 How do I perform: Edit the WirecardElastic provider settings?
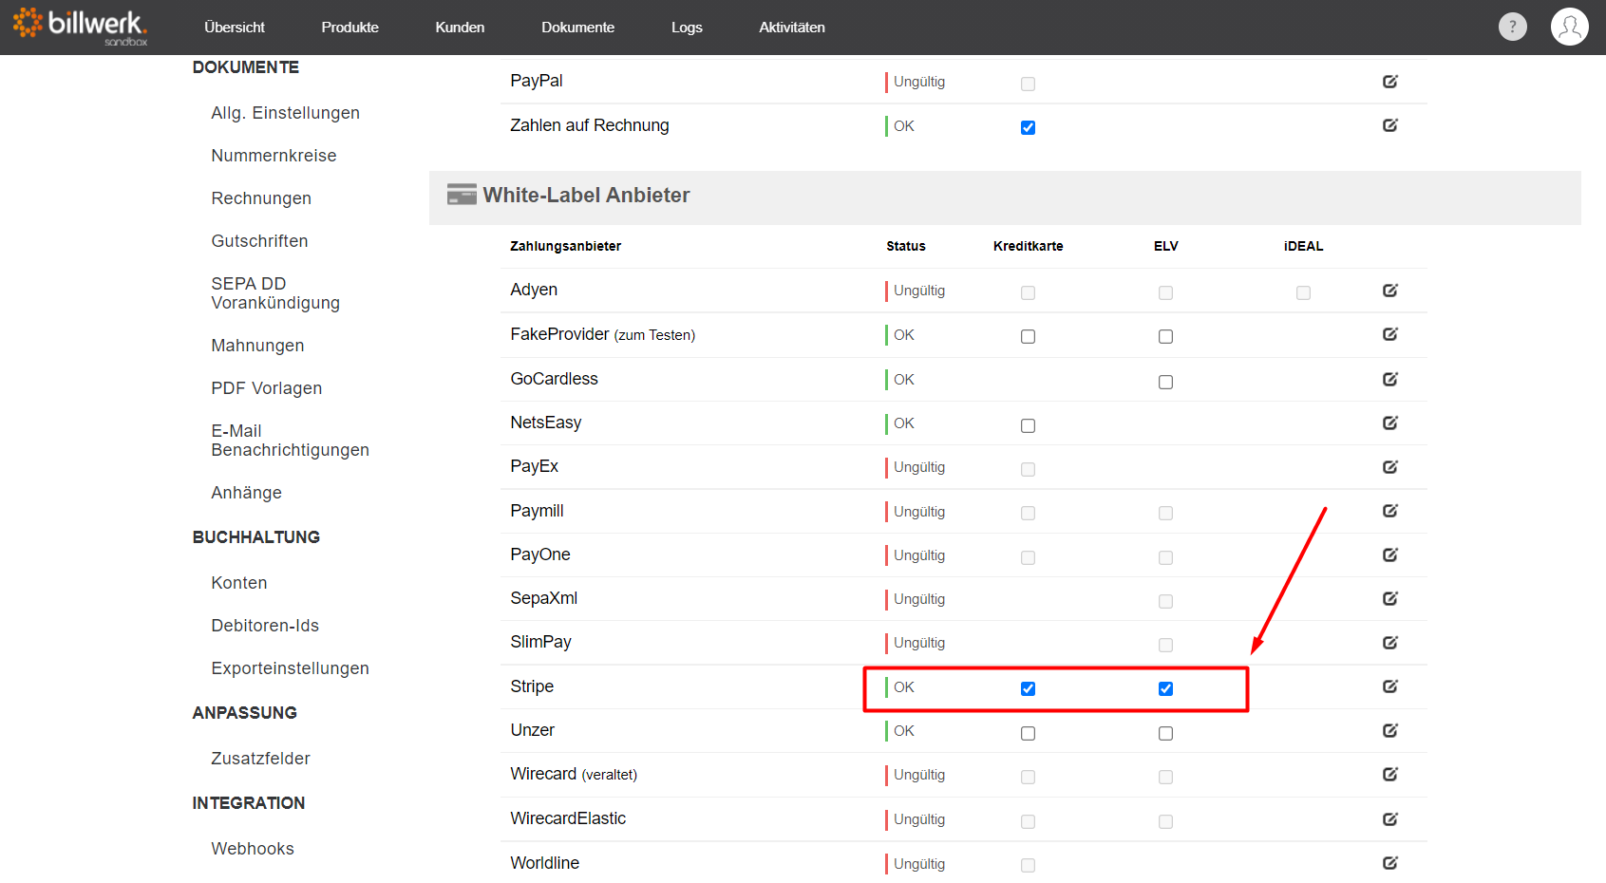[x=1390, y=818]
